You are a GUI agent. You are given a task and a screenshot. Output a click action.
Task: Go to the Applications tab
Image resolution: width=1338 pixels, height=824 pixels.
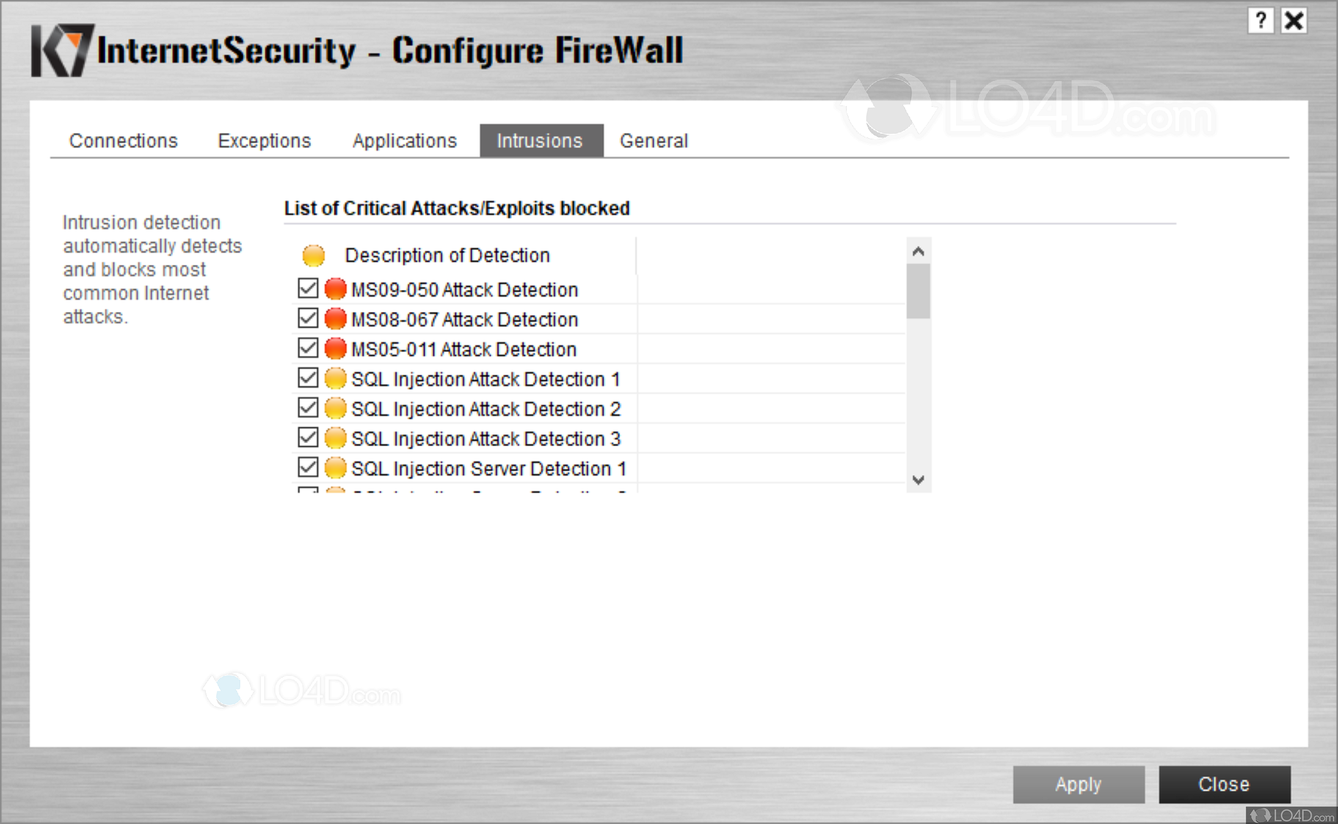point(405,141)
